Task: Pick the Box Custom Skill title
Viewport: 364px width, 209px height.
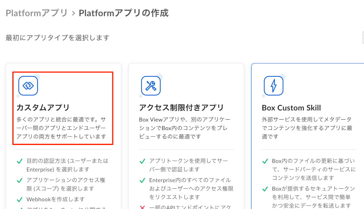Action: click(291, 108)
